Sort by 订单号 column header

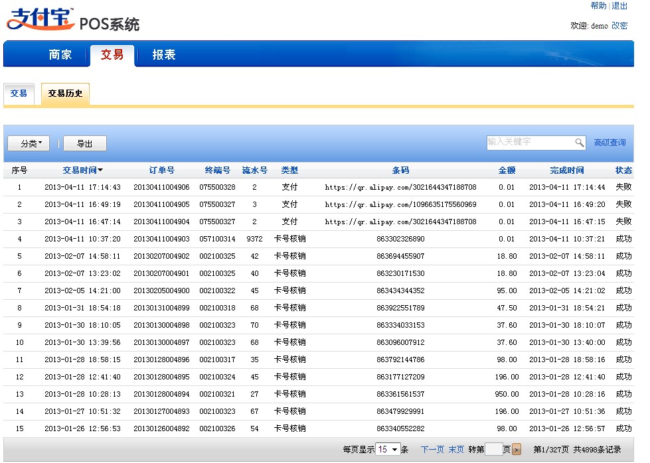(x=162, y=170)
